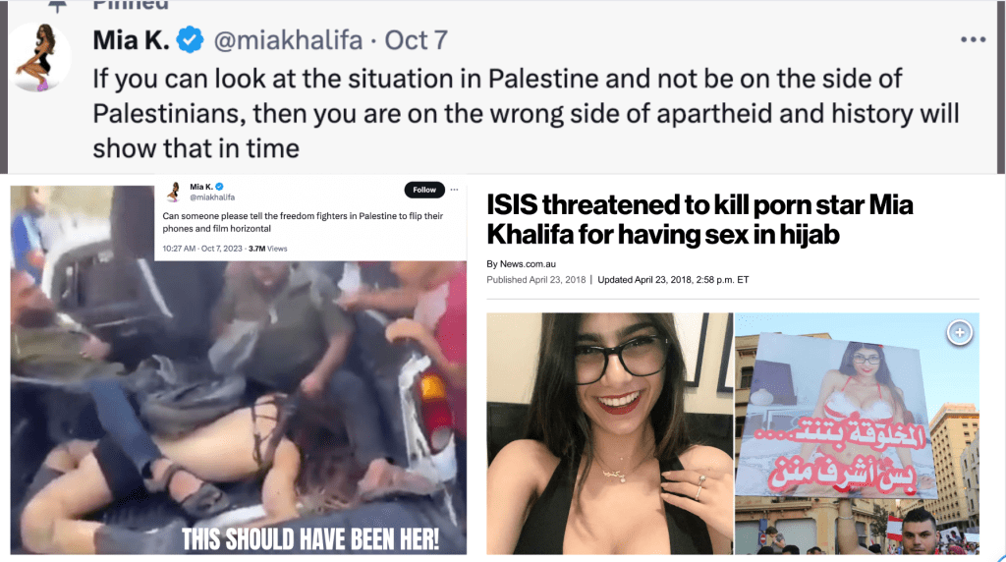Open the right article photo of protest sign

click(857, 433)
